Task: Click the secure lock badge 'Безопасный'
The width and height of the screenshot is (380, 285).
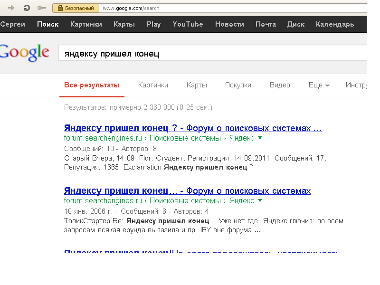Action: coord(76,8)
